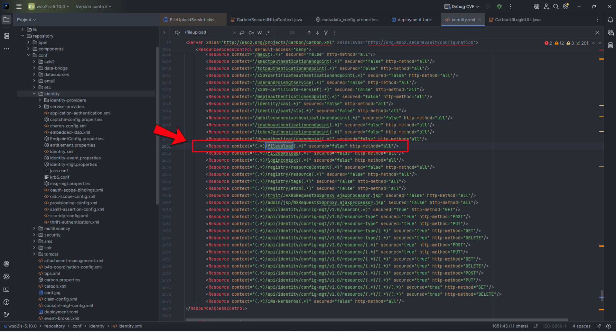Open the Database tool window

(x=611, y=45)
